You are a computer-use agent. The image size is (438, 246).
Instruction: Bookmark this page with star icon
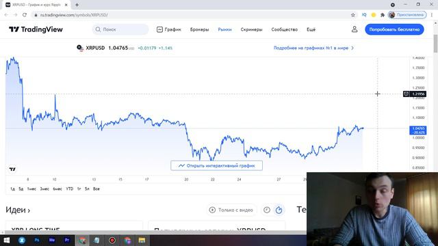353,15
